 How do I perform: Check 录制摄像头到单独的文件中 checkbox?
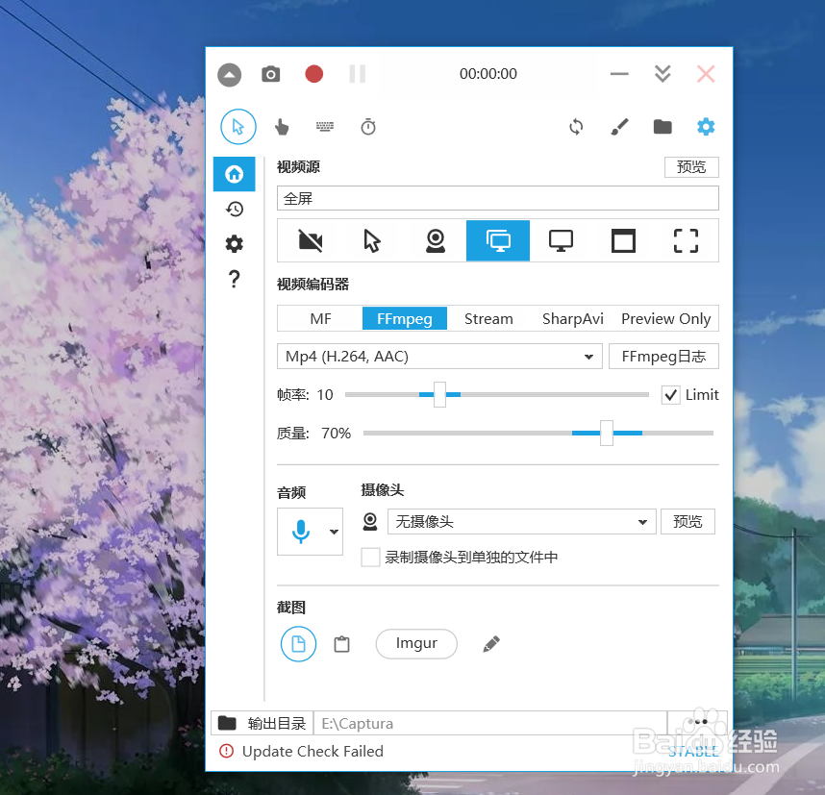pos(370,558)
